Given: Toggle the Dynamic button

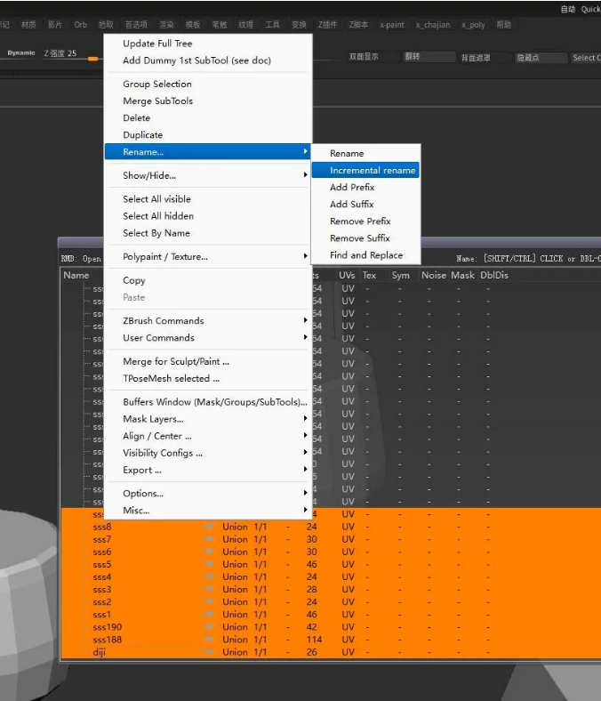Looking at the screenshot, I should click(x=21, y=52).
